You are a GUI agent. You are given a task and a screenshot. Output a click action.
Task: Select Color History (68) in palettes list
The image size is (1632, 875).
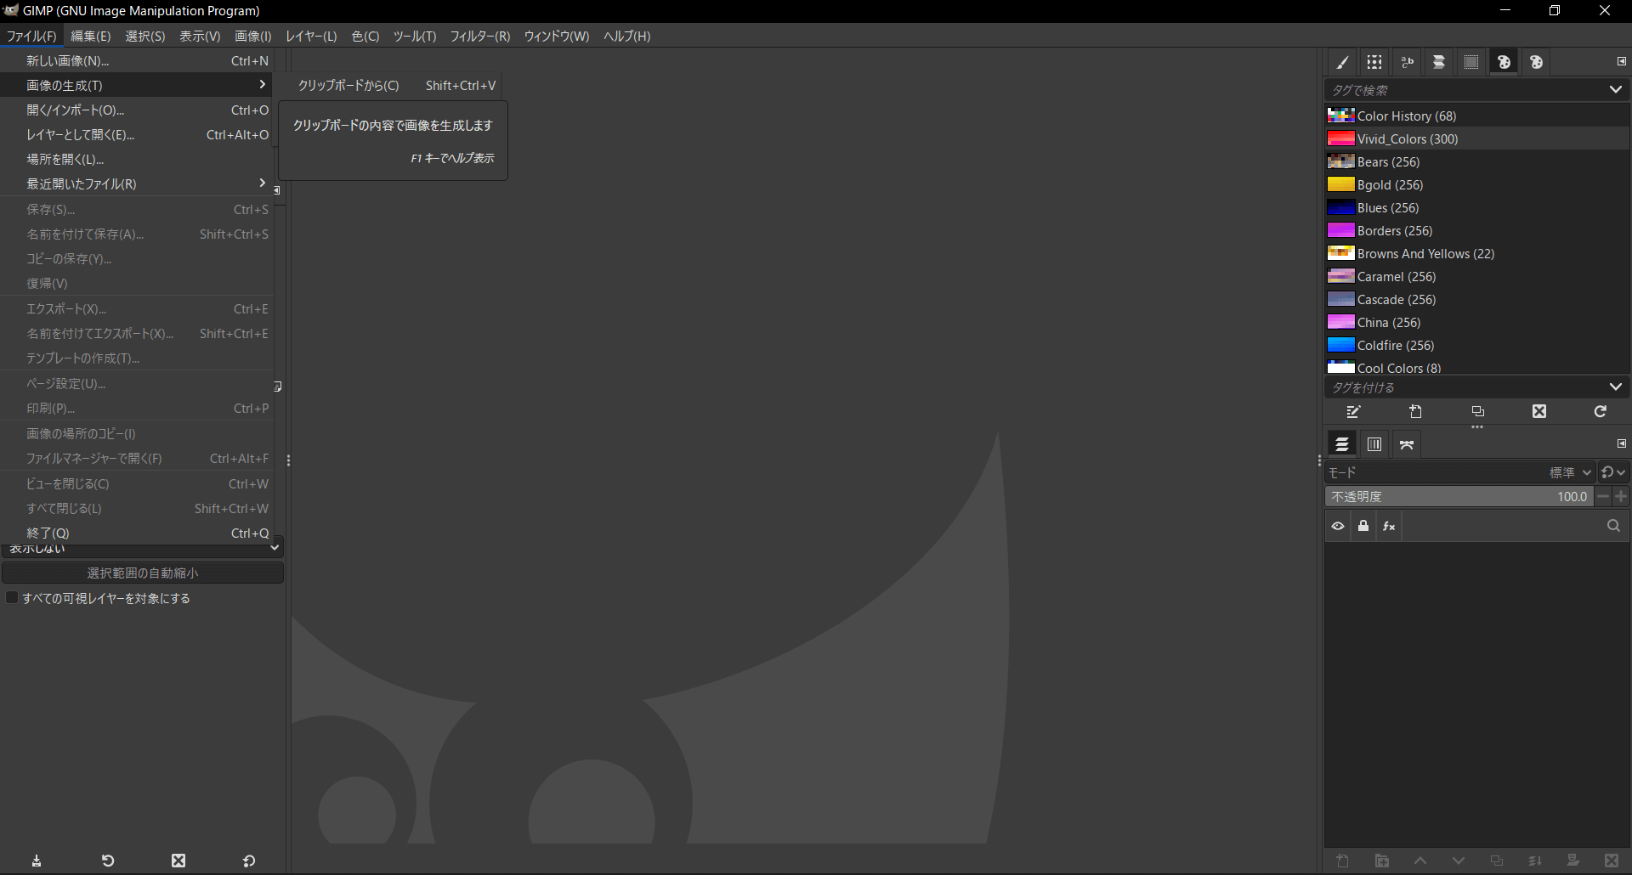[x=1476, y=116]
